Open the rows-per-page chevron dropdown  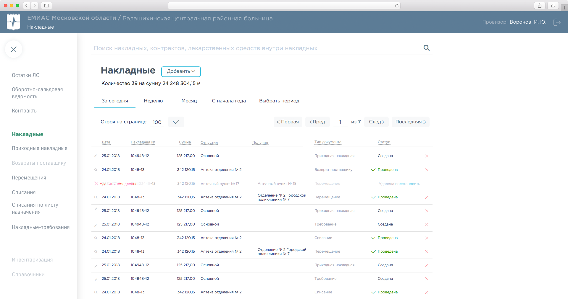[176, 122]
